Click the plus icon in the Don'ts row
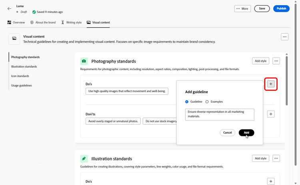Viewport: 300px width, 185px height. (271, 114)
